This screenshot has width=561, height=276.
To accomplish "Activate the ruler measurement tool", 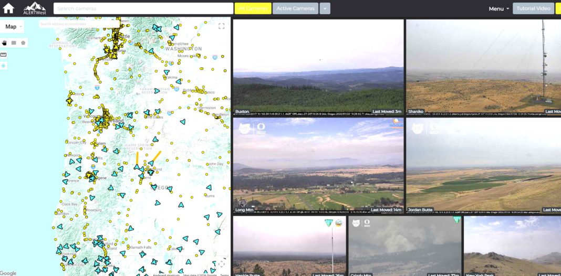I will pyautogui.click(x=4, y=55).
